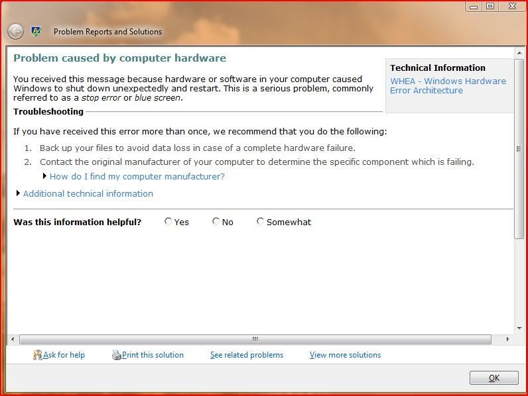Click the vertical scrollbar up arrow
Viewport: 528px width, 396px height.
coord(519,53)
